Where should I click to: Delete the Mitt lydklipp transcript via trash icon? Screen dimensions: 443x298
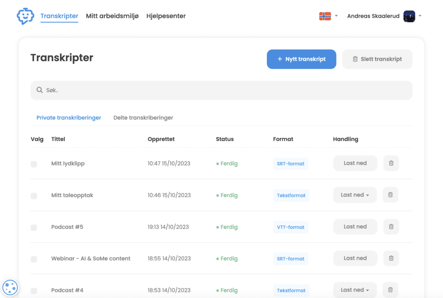pos(391,163)
